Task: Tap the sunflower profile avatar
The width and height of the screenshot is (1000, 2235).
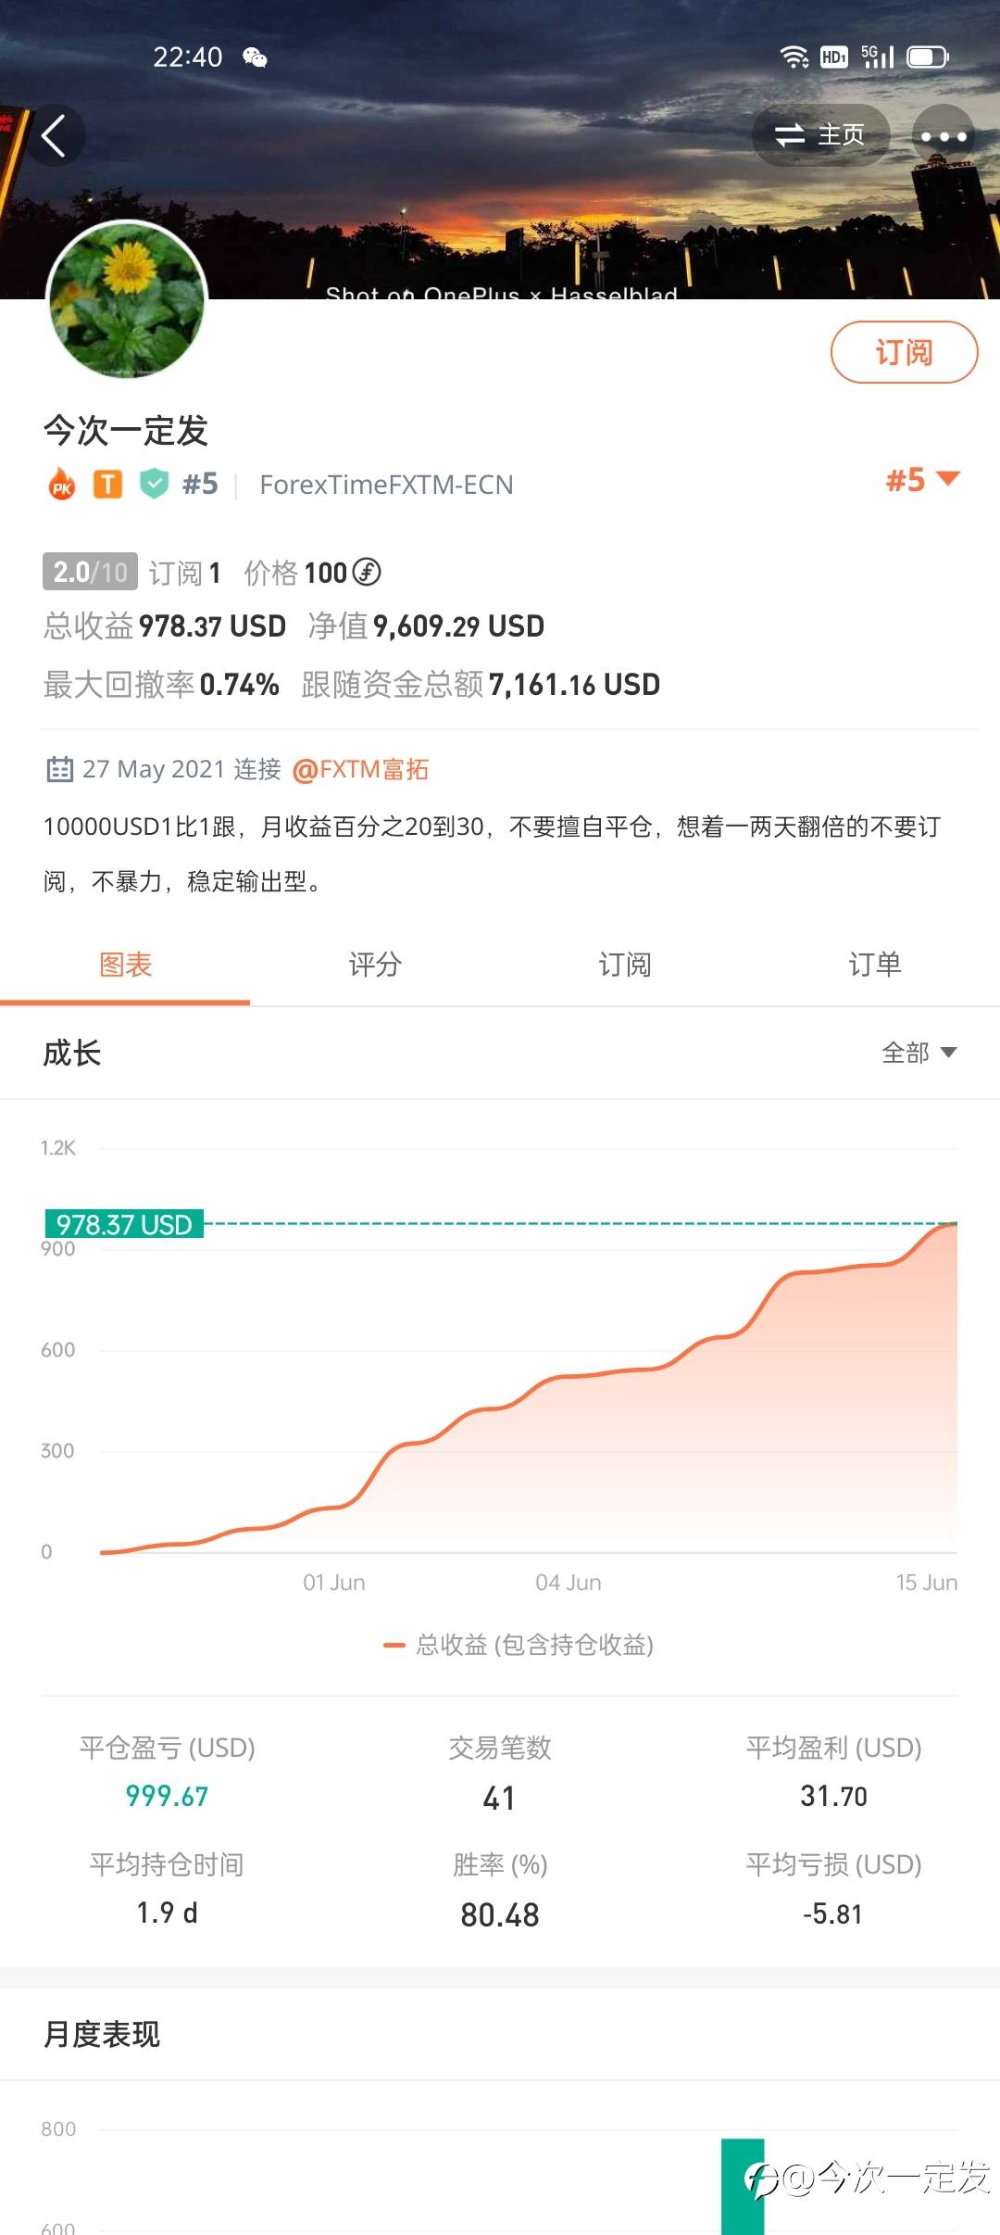Action: 127,299
